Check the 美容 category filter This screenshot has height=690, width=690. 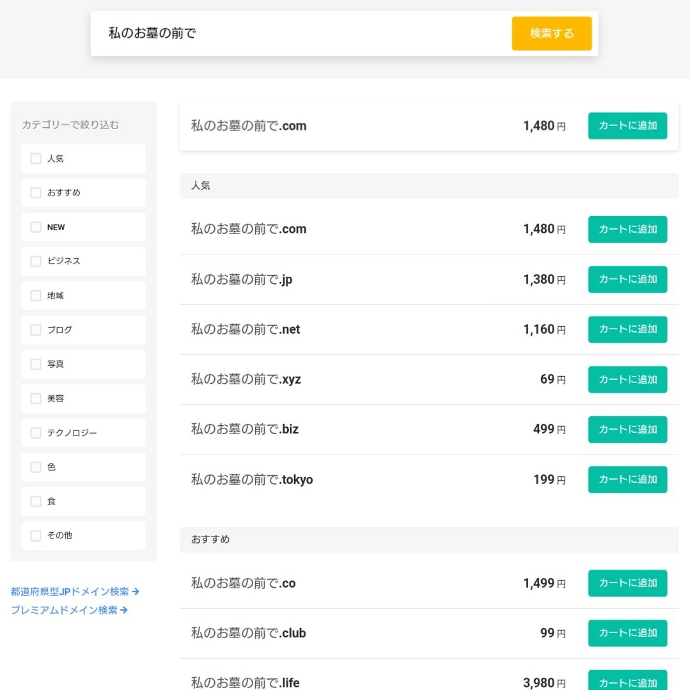pyautogui.click(x=36, y=398)
